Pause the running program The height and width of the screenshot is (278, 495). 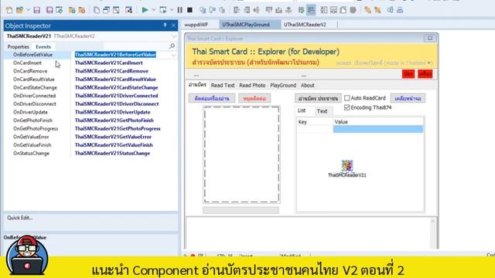click(x=180, y=10)
